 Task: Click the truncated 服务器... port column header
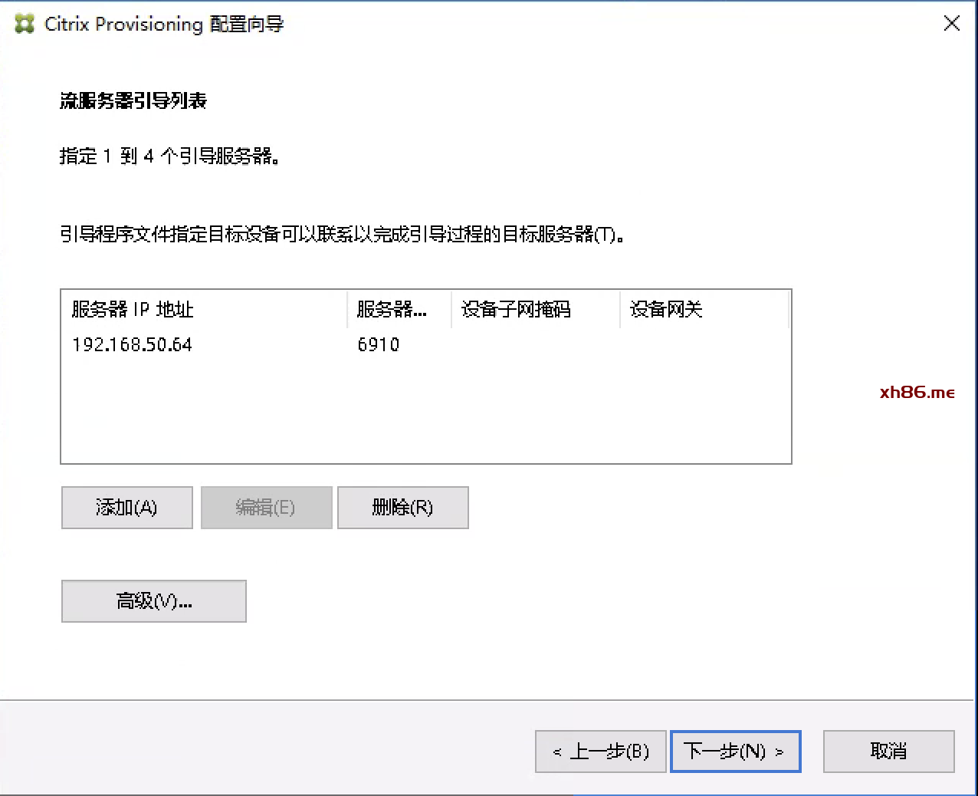[x=399, y=309]
